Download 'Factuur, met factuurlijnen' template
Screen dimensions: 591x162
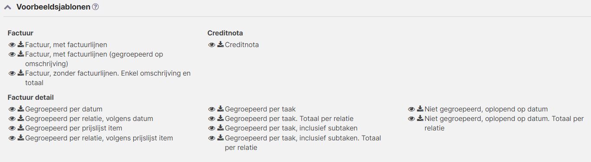[21, 44]
